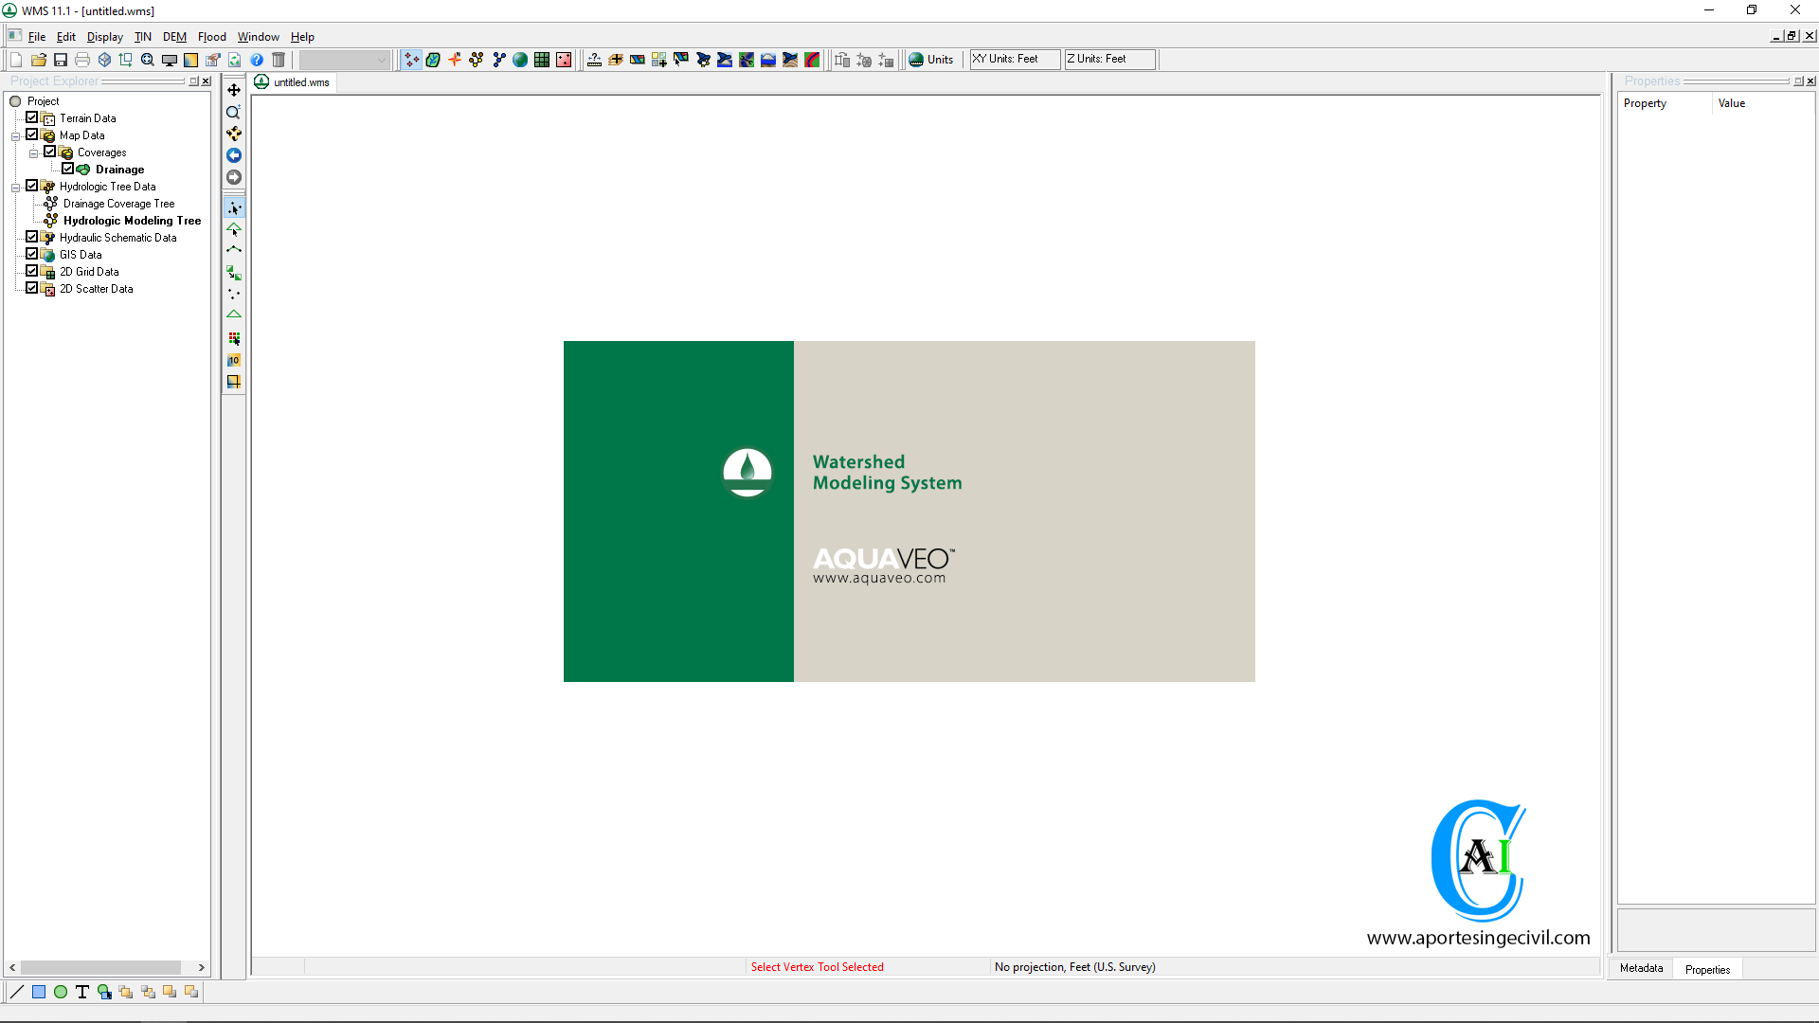The width and height of the screenshot is (1819, 1023).
Task: Toggle the Drainage coverage checkbox
Action: (68, 169)
